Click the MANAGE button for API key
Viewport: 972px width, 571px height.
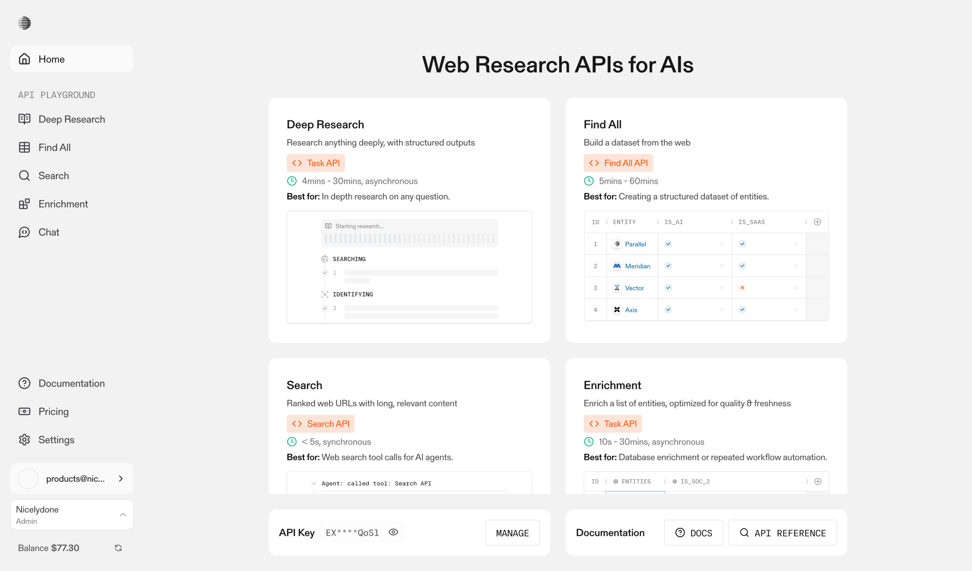coord(512,533)
